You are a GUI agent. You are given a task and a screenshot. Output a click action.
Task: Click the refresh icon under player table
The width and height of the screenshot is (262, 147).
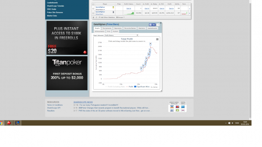tap(97, 17)
